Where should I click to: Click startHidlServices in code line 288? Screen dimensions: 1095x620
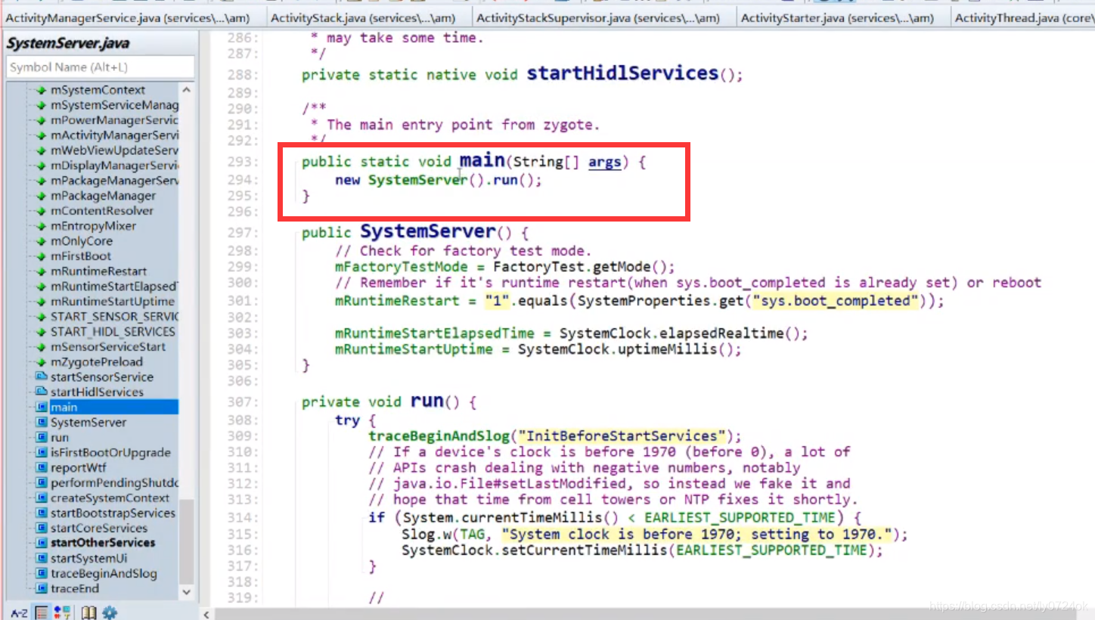(622, 73)
